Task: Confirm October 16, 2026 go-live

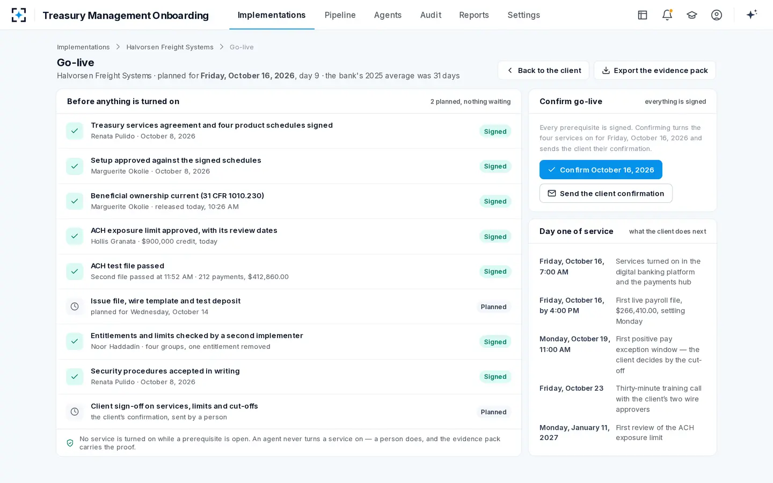Action: point(601,170)
